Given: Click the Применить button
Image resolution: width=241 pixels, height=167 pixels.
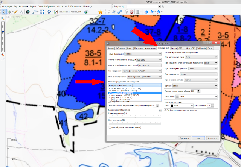Looking at the screenshot, I should click(x=184, y=138).
